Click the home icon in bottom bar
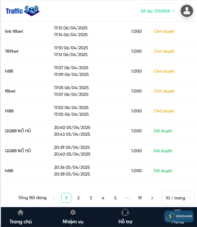 (21, 212)
